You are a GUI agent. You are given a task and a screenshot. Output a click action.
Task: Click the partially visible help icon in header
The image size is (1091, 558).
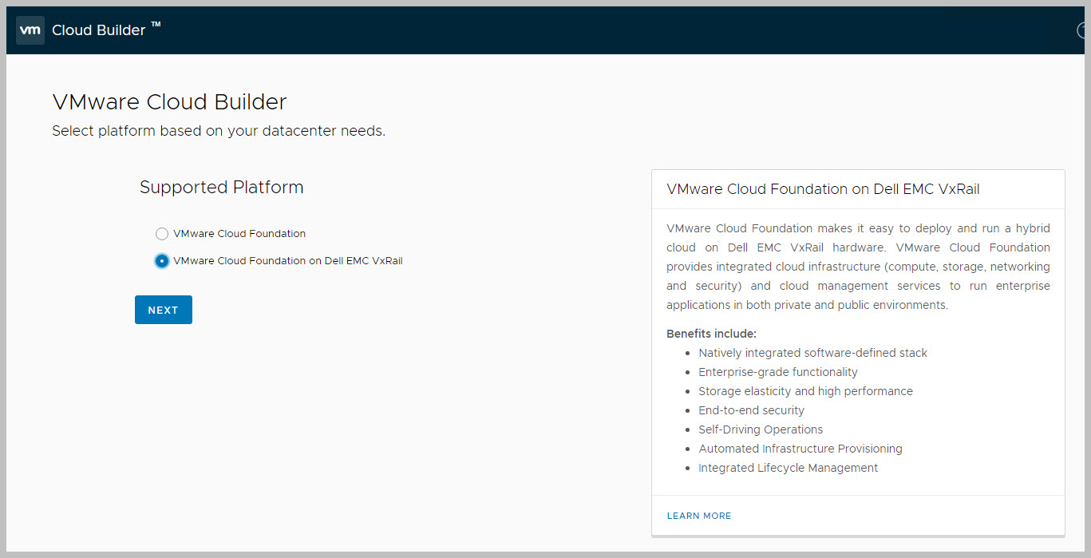[x=1081, y=30]
